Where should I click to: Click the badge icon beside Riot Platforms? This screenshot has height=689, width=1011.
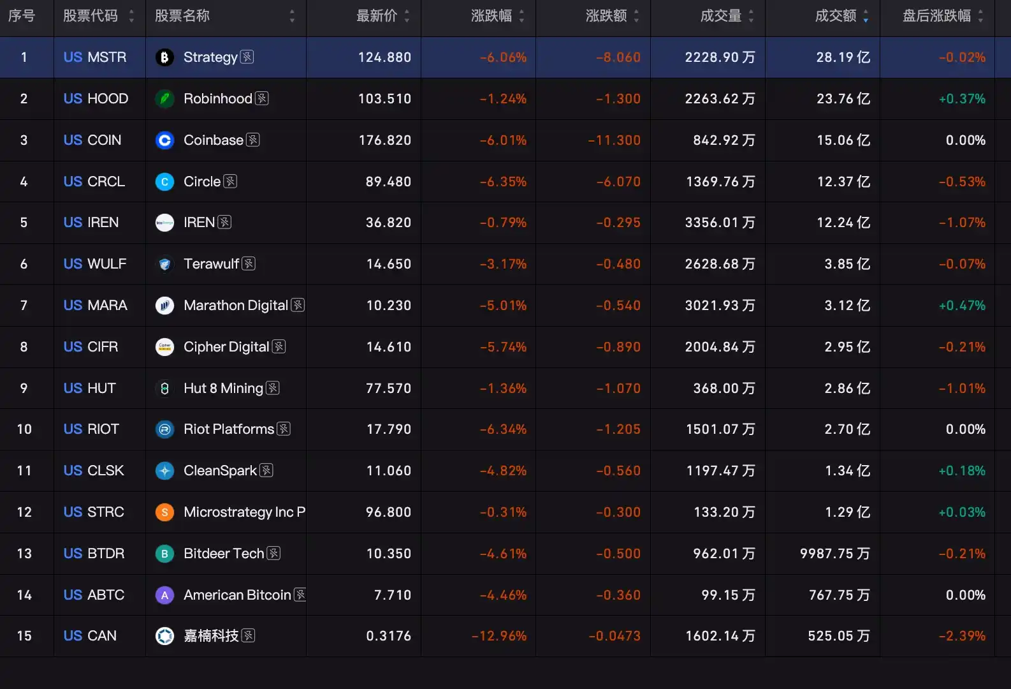point(284,429)
